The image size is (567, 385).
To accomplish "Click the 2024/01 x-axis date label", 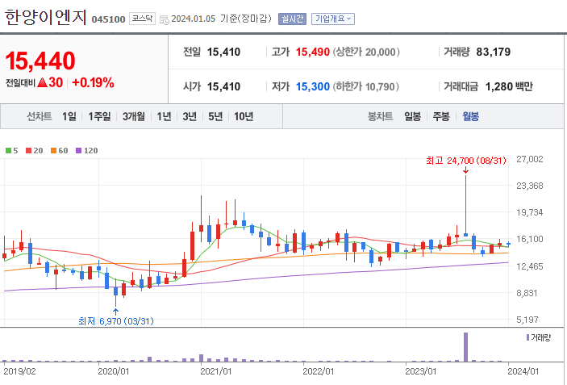I will point(523,371).
